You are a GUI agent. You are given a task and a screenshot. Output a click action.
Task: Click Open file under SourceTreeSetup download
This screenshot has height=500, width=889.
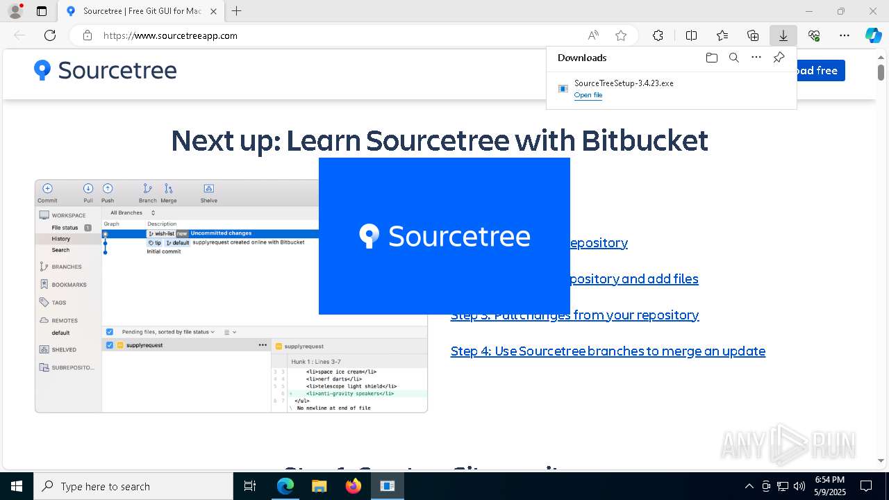tap(588, 95)
